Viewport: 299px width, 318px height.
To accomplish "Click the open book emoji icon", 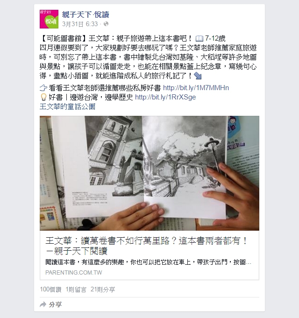I will coord(199,39).
